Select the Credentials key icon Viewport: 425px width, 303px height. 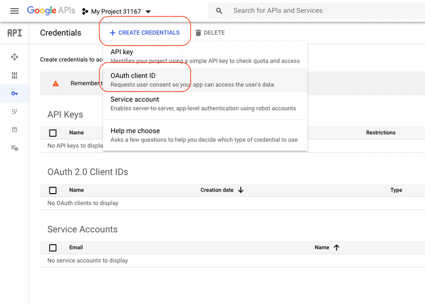[x=14, y=93]
